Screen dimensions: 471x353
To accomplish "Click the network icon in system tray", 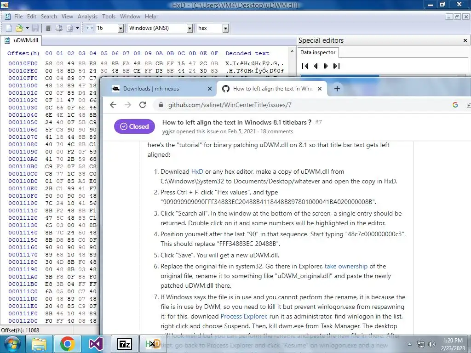I will 420,344.
